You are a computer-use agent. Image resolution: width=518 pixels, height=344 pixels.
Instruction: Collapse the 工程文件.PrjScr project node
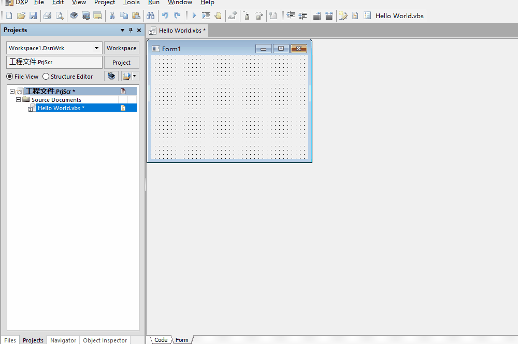12,91
